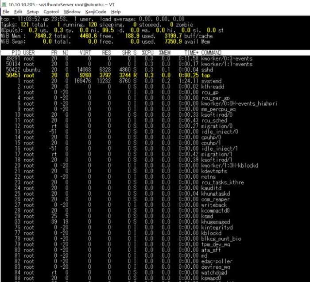Click the ksmd process name

pos(207,216)
